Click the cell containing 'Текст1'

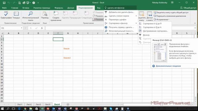pos(68,58)
